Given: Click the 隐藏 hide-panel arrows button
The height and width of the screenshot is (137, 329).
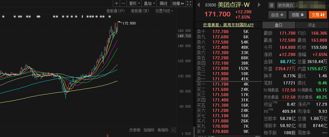Looking at the screenshot, I should (x=178, y=3).
